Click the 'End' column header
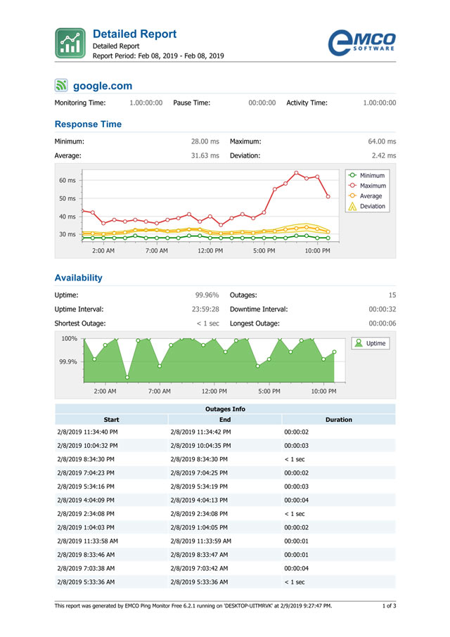 pos(225,420)
